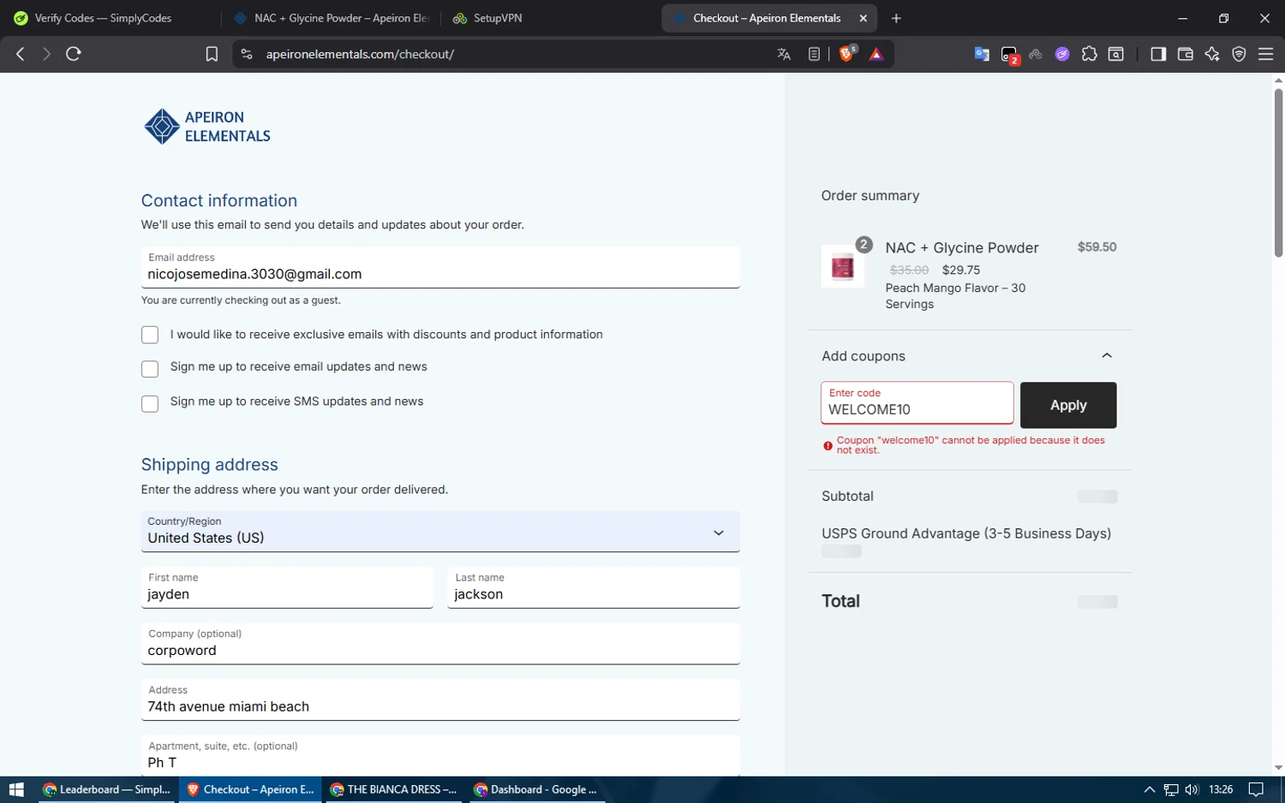Viewport: 1285px width, 803px height.
Task: Open extension with red badge 2
Action: pos(1010,56)
